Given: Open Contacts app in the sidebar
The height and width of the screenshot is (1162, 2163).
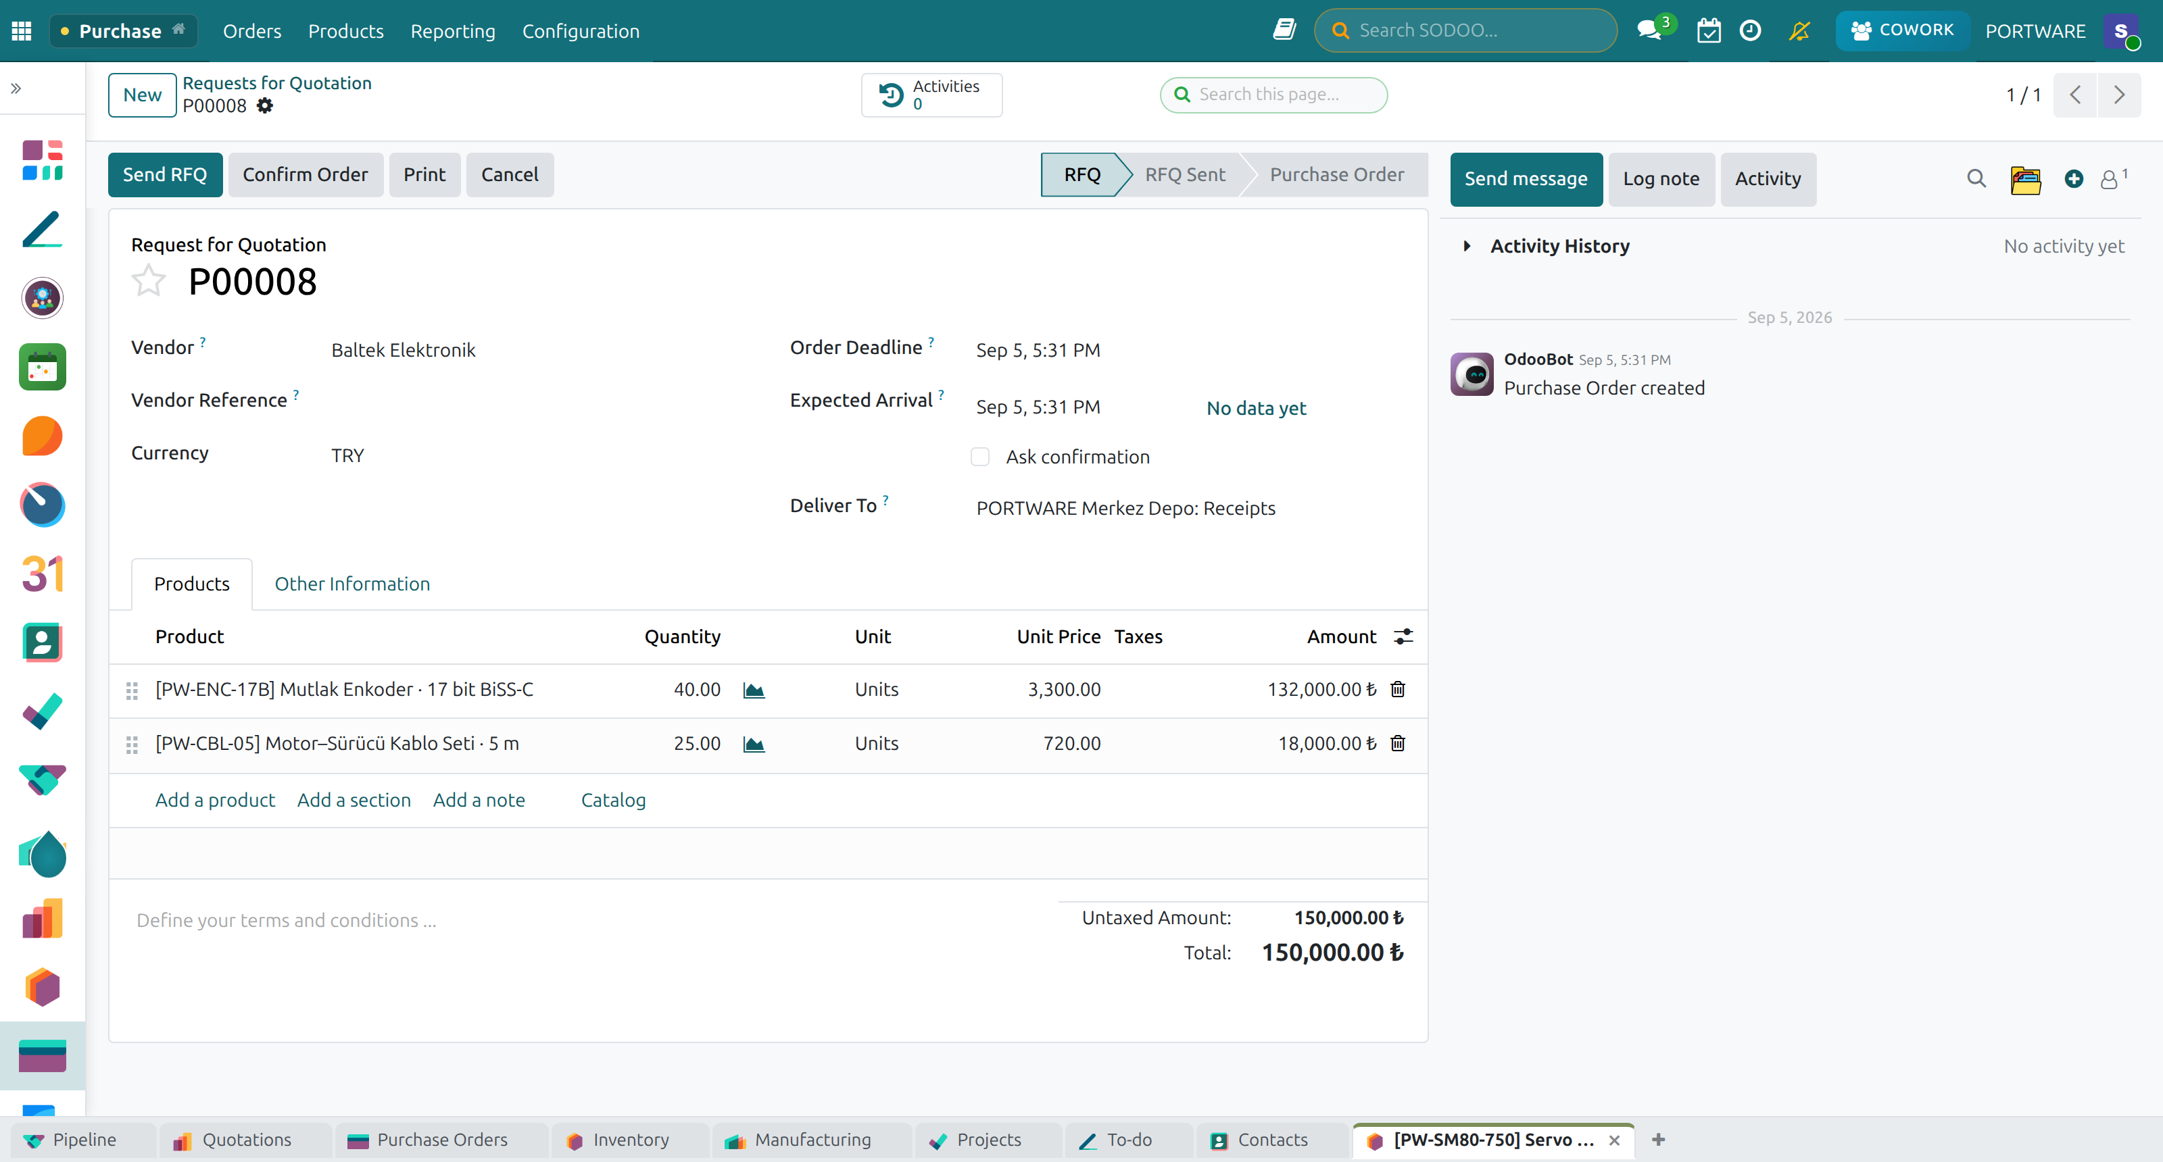Looking at the screenshot, I should pos(42,642).
